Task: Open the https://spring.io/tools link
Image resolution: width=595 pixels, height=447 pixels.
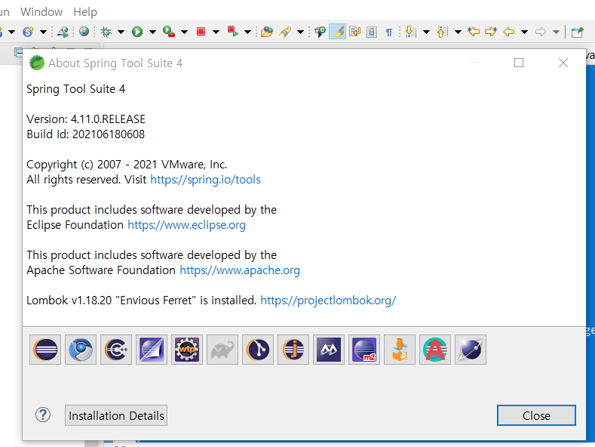Action: click(x=205, y=180)
